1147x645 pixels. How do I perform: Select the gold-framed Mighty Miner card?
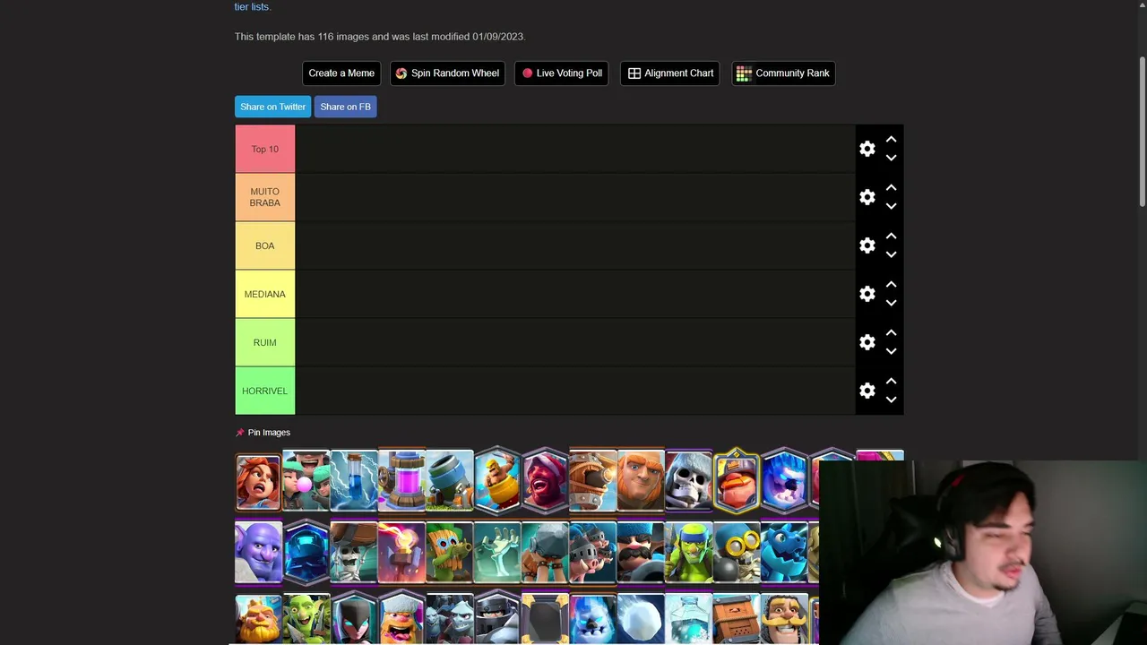coord(736,481)
